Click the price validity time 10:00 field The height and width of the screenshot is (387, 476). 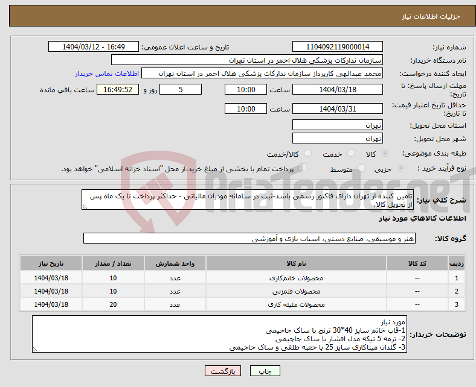pyautogui.click(x=246, y=109)
